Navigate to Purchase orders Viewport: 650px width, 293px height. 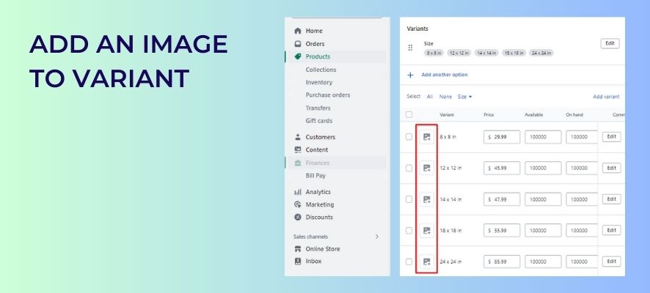point(327,94)
